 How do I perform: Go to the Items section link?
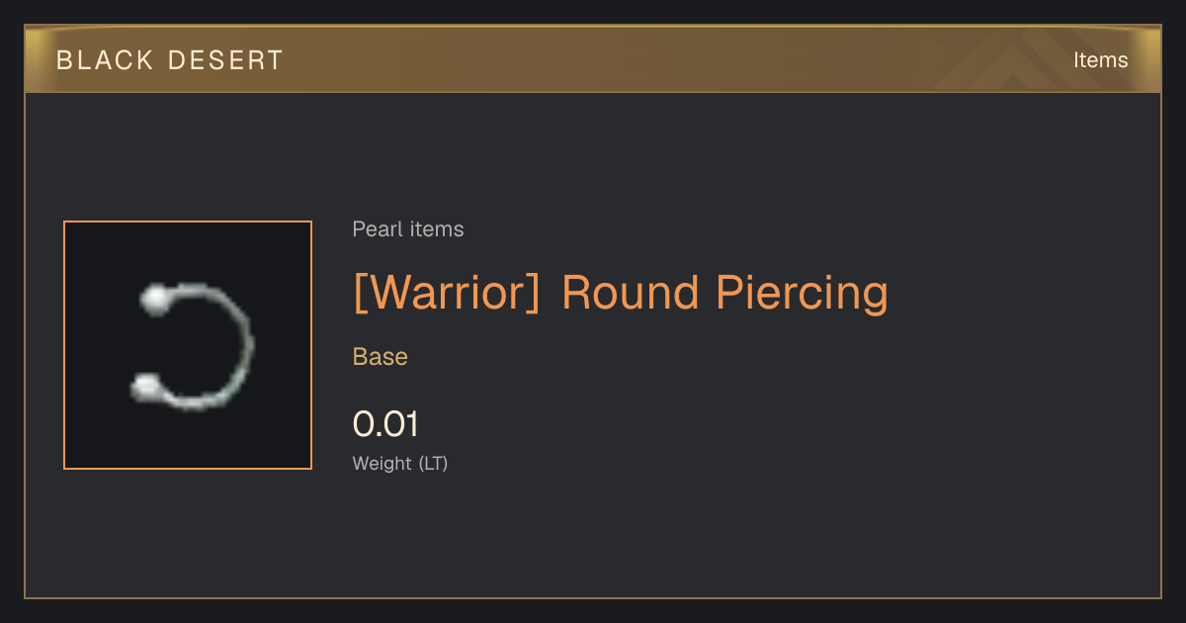pyautogui.click(x=1100, y=60)
